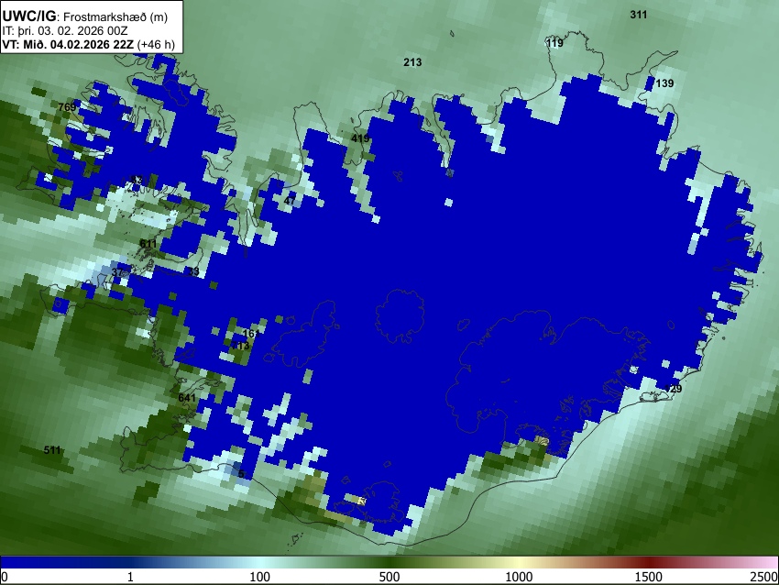Click the color scale label 500

click(x=389, y=577)
